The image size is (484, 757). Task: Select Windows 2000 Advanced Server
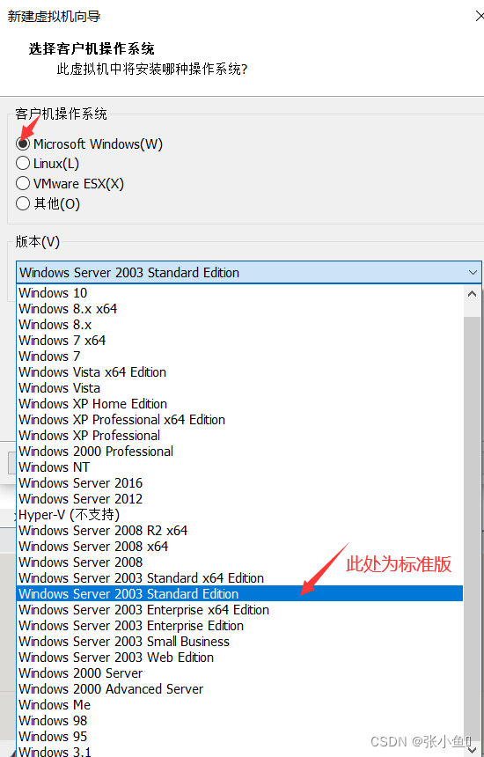point(240,689)
